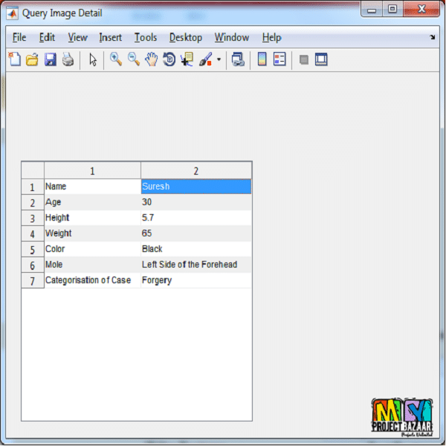Click the Link Plot toolbar icon
This screenshot has height=446, width=446.
coord(238,60)
